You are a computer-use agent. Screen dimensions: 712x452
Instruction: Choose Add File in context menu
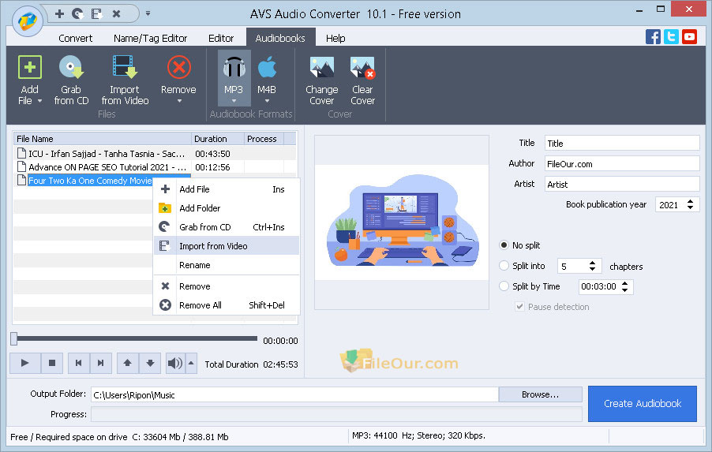pos(227,189)
